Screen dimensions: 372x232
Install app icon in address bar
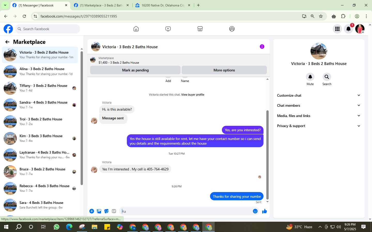[x=304, y=16]
